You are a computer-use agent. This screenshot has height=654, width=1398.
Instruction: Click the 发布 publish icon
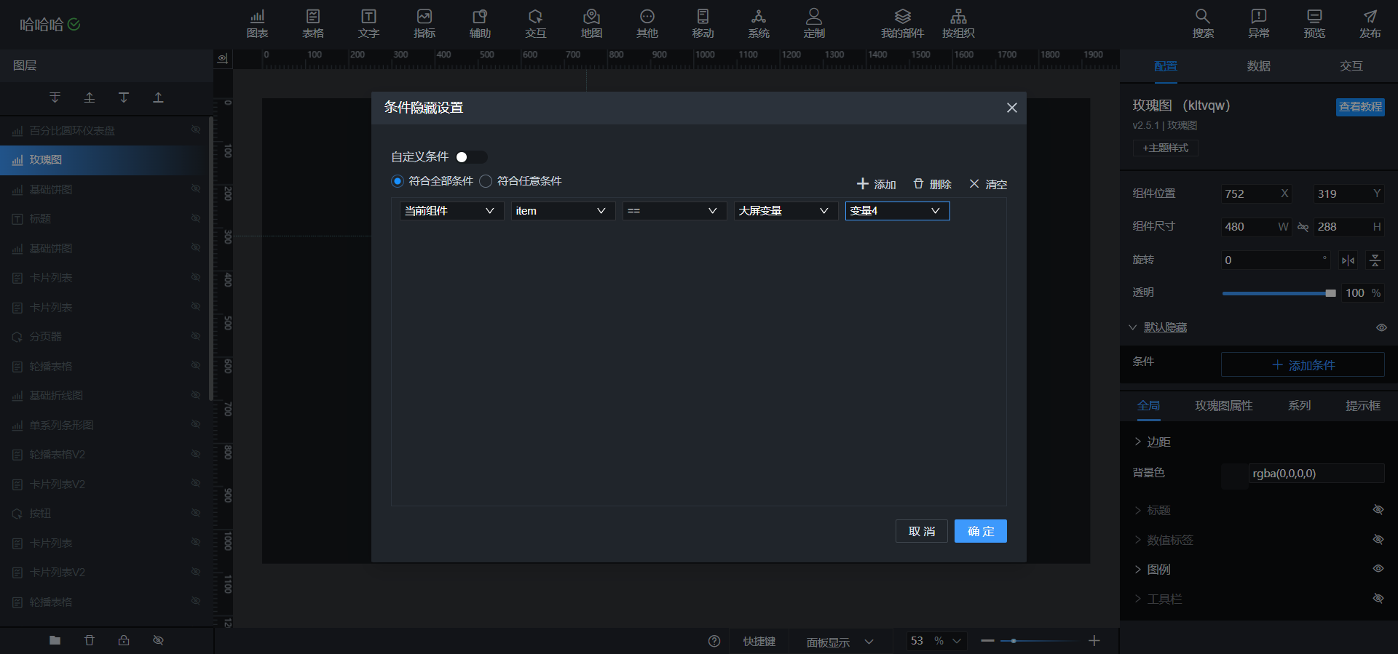click(x=1370, y=24)
